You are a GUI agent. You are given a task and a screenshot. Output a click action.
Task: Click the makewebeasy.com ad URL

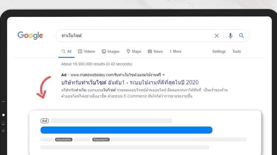(x=116, y=75)
